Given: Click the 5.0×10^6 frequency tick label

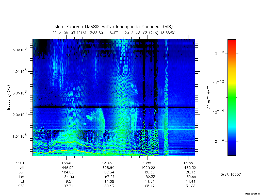Looking at the screenshot, I should click(19, 49).
